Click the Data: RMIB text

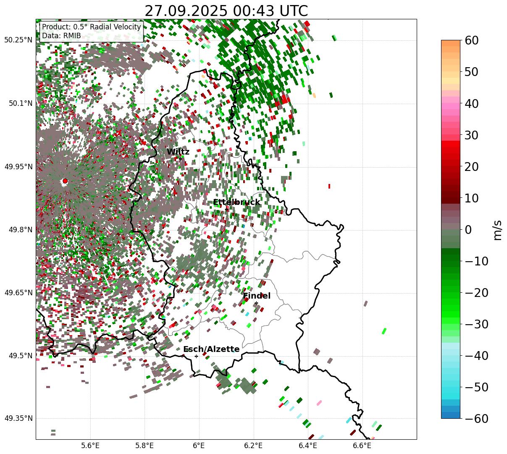pyautogui.click(x=61, y=36)
